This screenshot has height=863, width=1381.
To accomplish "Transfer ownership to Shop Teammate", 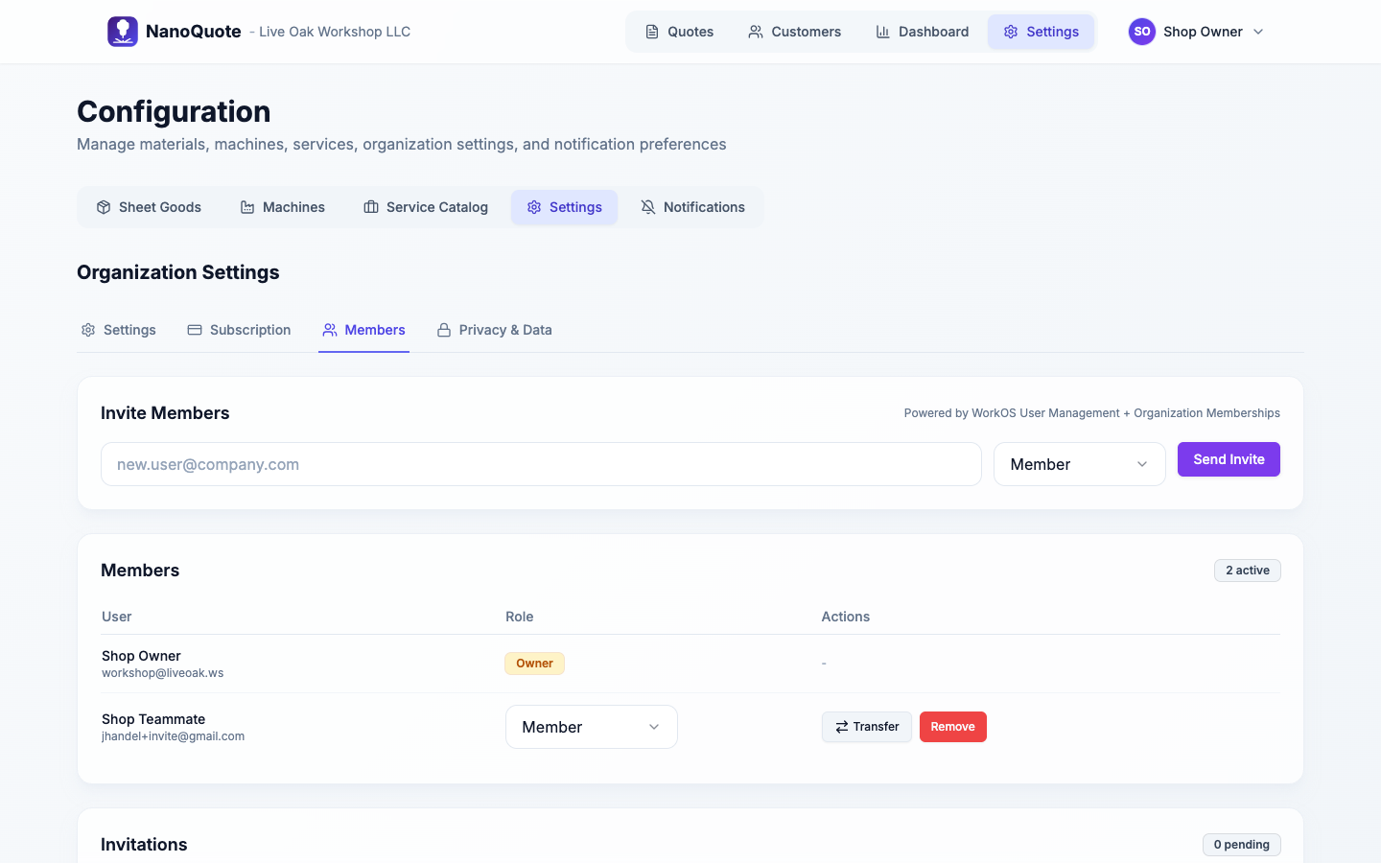I will 866,727.
